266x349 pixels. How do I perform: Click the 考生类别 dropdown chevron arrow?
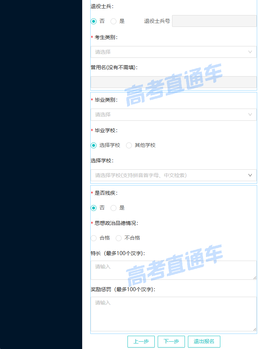point(250,52)
